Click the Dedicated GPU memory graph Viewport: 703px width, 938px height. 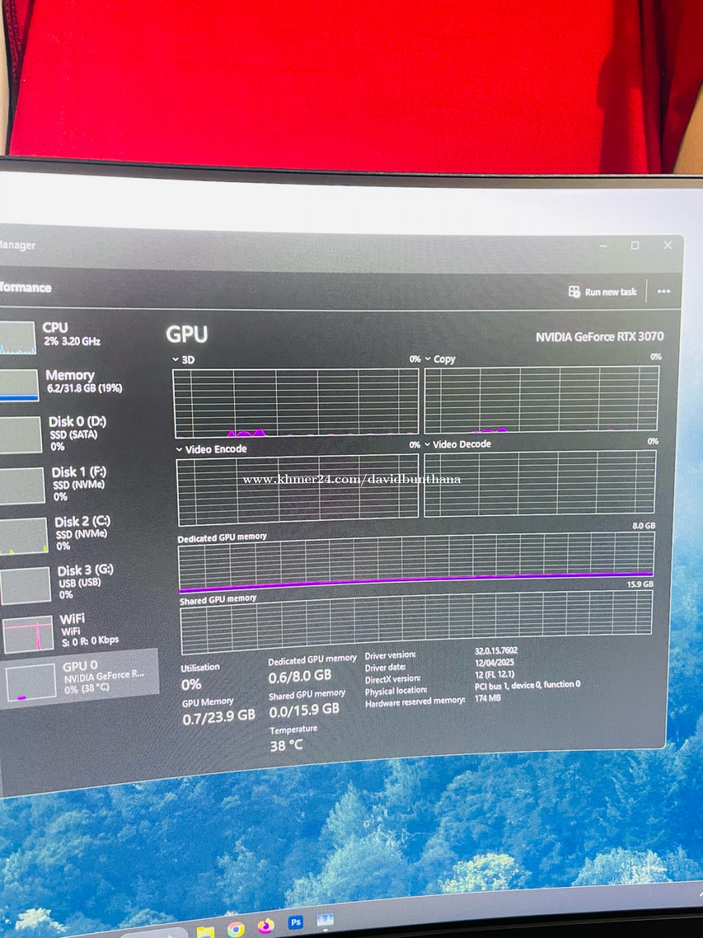tap(416, 561)
